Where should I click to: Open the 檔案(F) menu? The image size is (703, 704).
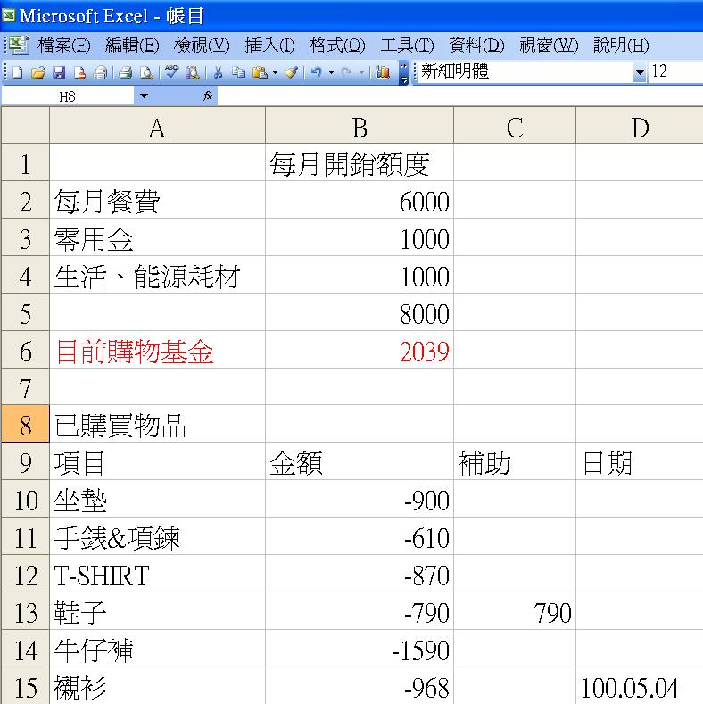(64, 46)
